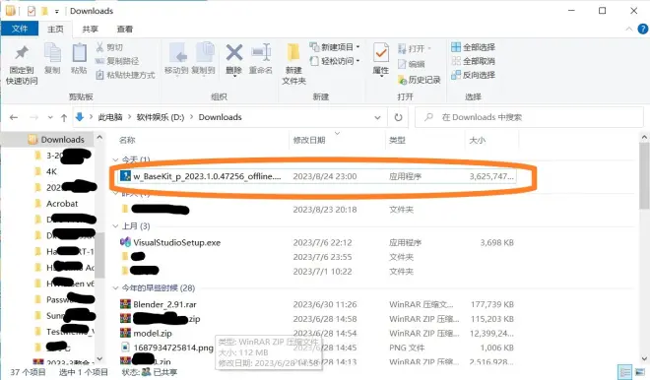Open Easy access (轻松访问) dropdown

tap(335, 61)
